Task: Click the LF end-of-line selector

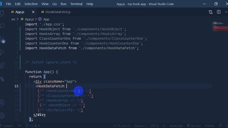Action: (164, 126)
